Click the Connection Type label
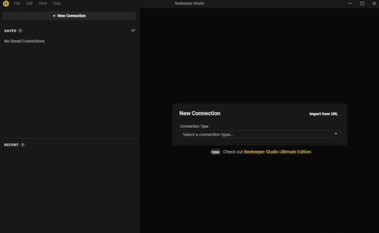This screenshot has height=233, width=379. click(x=194, y=126)
